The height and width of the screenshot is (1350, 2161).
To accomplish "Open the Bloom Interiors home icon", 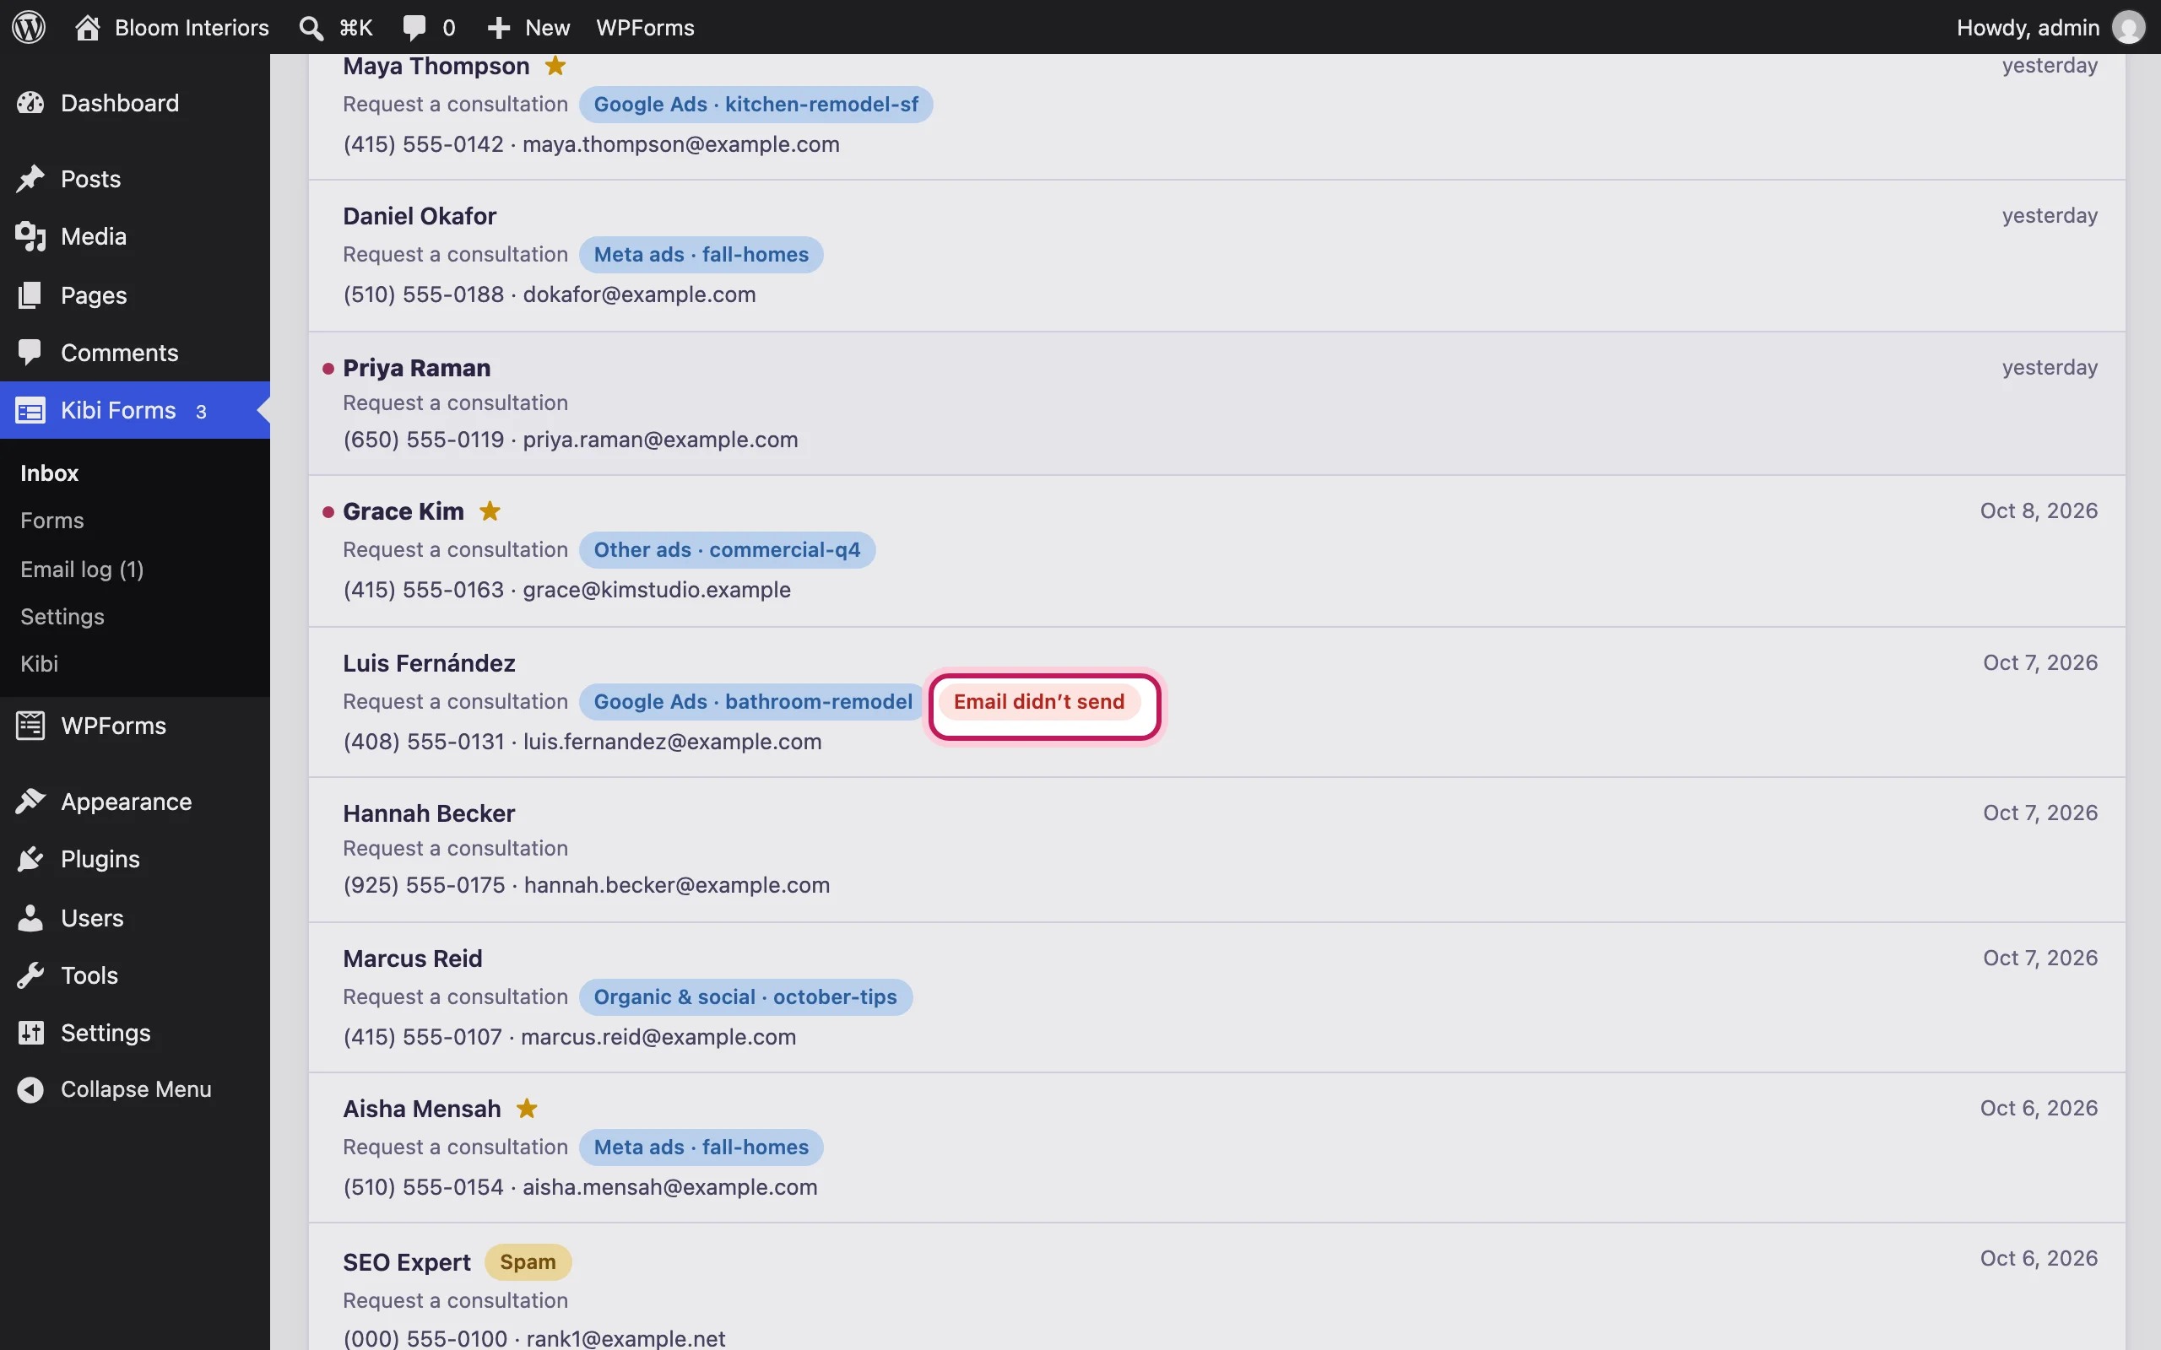I will pos(87,27).
